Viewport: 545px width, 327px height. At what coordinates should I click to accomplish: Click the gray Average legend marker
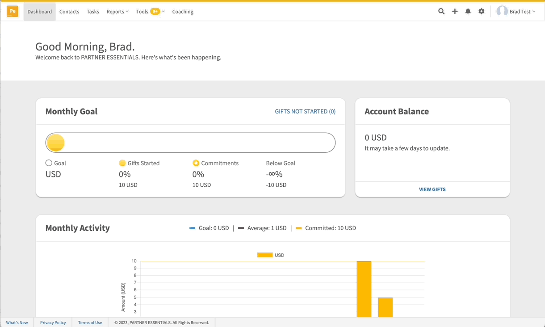click(x=241, y=228)
